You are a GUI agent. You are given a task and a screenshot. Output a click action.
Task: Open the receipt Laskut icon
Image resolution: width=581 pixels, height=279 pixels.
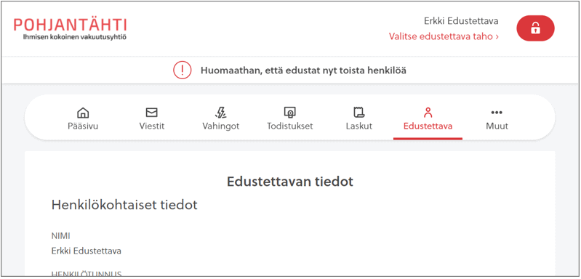click(359, 113)
